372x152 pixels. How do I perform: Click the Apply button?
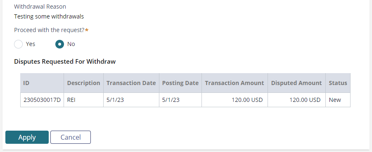coord(27,137)
